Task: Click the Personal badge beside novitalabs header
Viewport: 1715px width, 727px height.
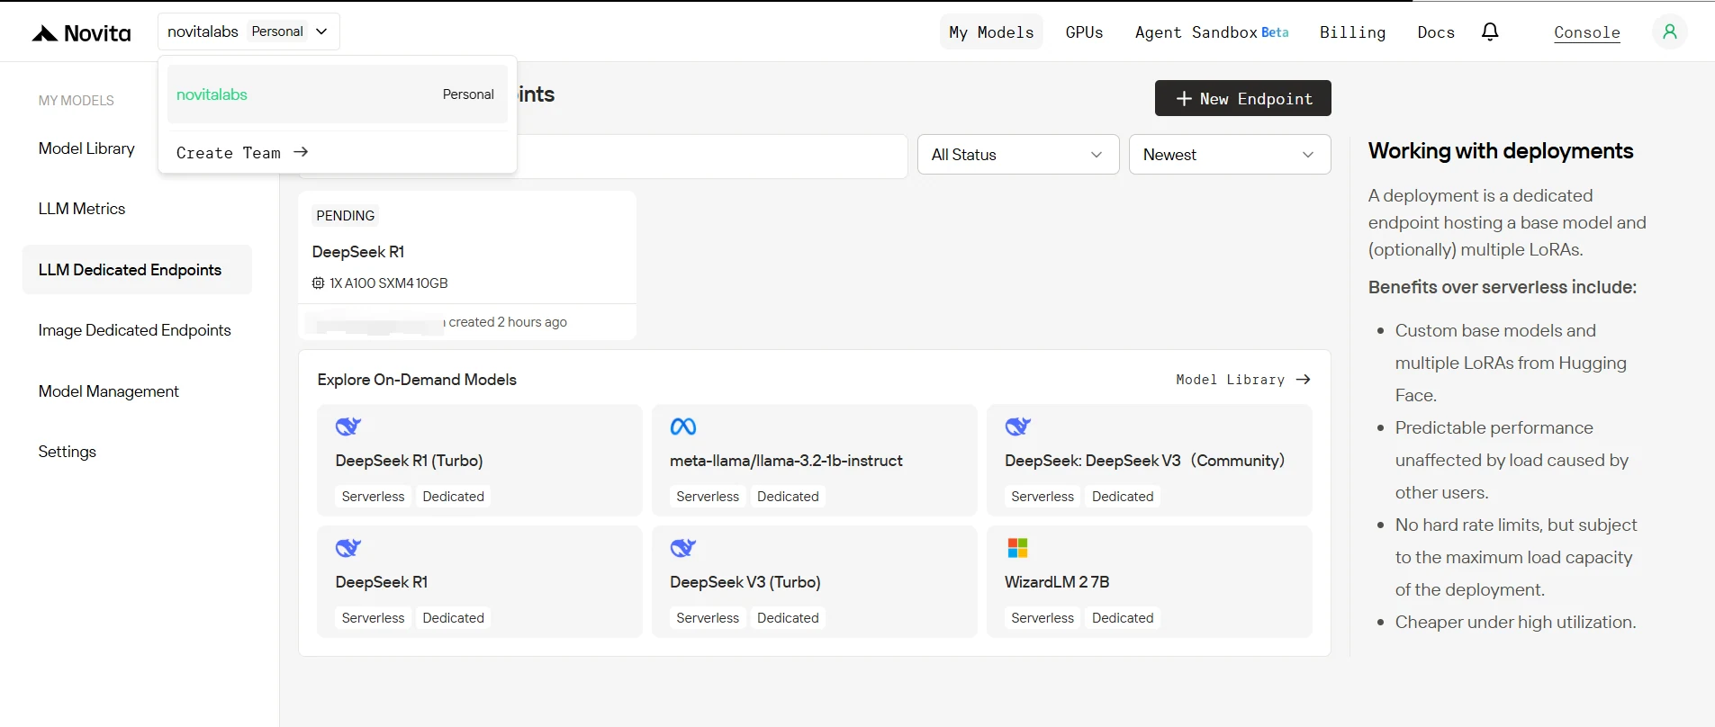Action: [x=277, y=31]
